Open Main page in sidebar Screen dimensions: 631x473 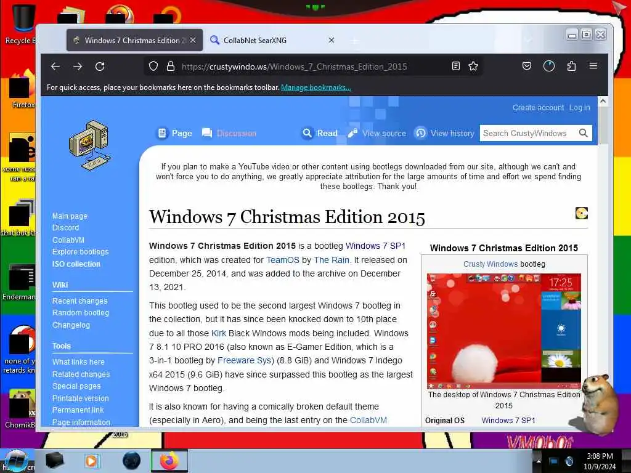click(70, 216)
